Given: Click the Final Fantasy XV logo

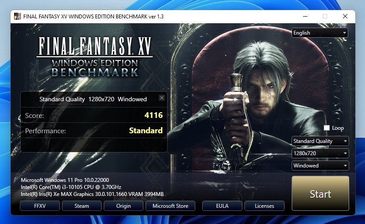Looking at the screenshot, I should click(x=95, y=57).
